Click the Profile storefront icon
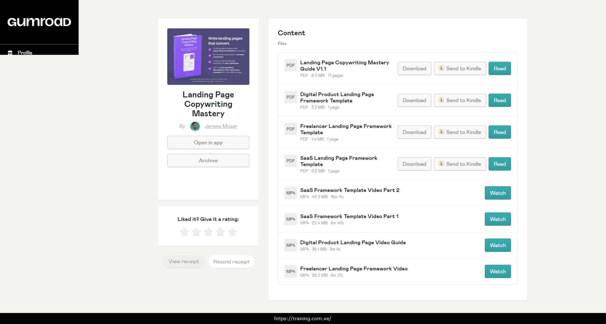The height and width of the screenshot is (324, 606). pyautogui.click(x=10, y=53)
